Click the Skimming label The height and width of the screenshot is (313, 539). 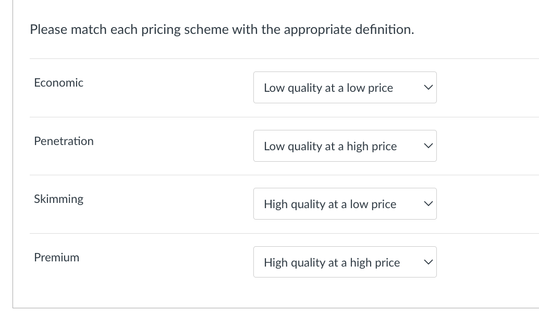(58, 199)
